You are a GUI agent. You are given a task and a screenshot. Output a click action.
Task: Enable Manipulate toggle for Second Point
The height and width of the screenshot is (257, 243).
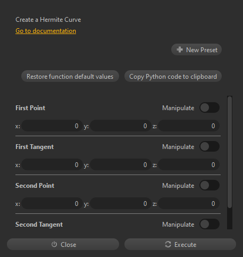210,185
